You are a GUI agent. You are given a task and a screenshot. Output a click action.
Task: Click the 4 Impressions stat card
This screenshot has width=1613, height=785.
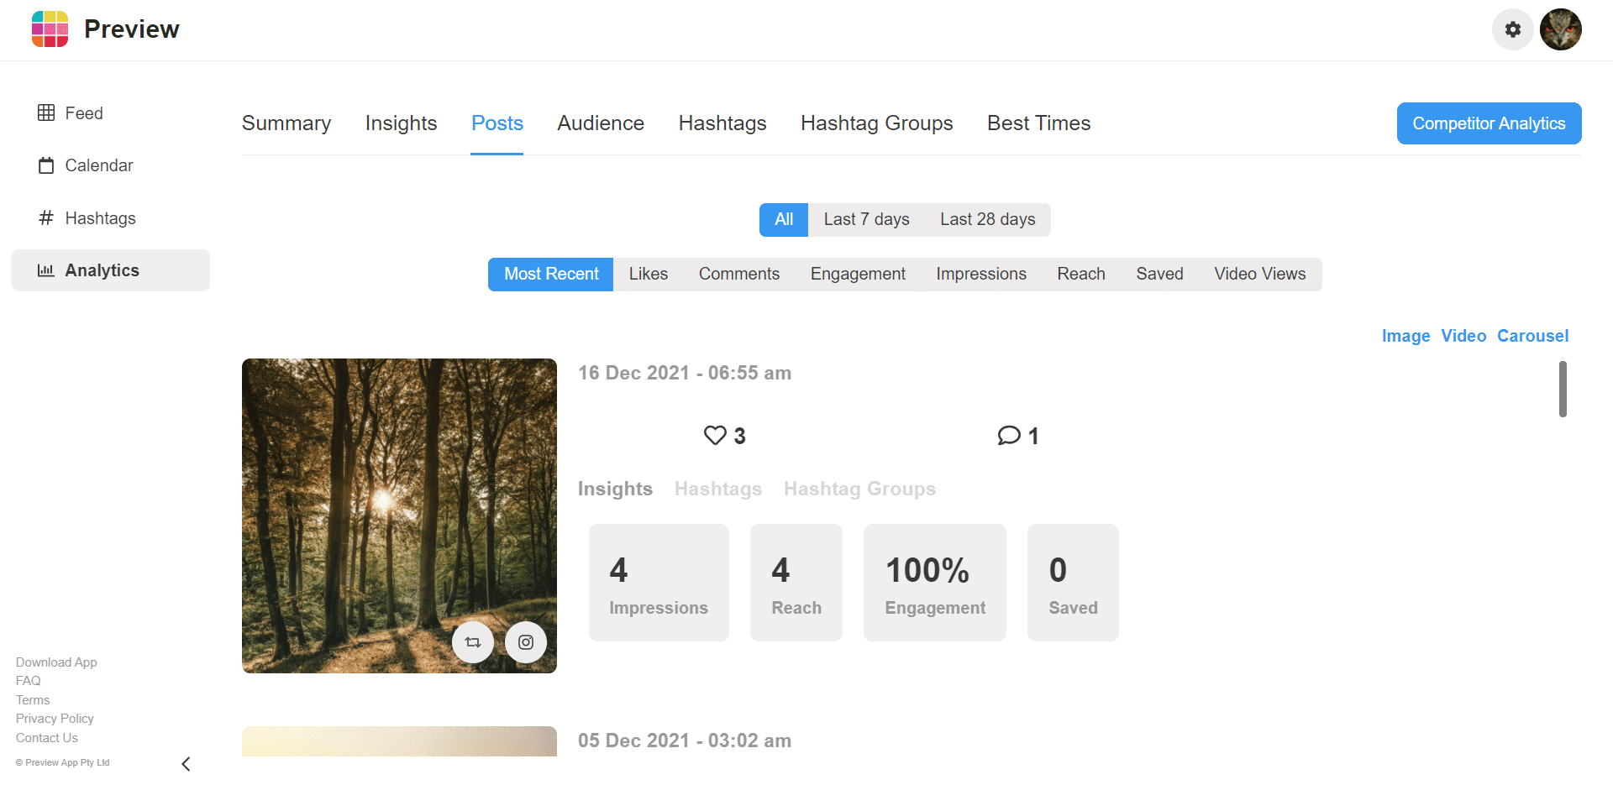659,583
